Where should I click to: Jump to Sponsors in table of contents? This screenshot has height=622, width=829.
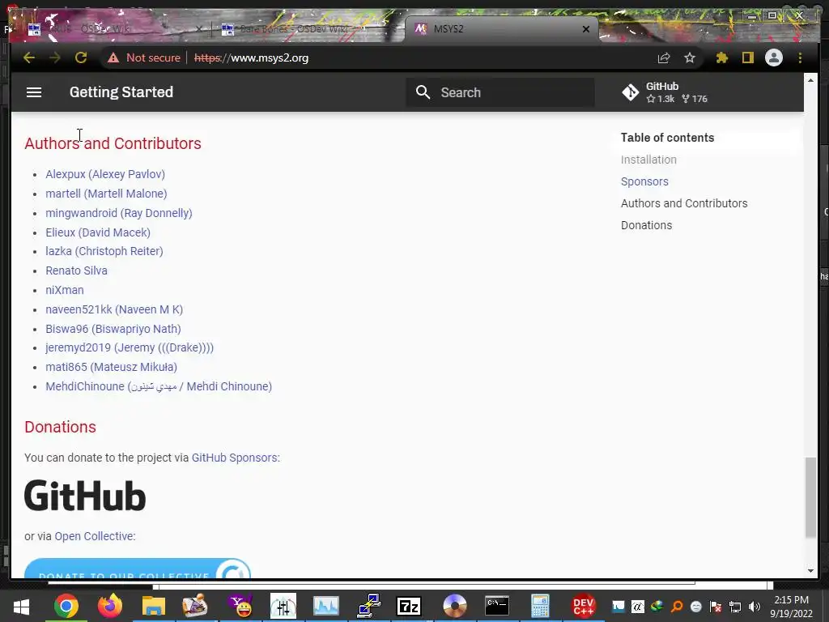644,181
